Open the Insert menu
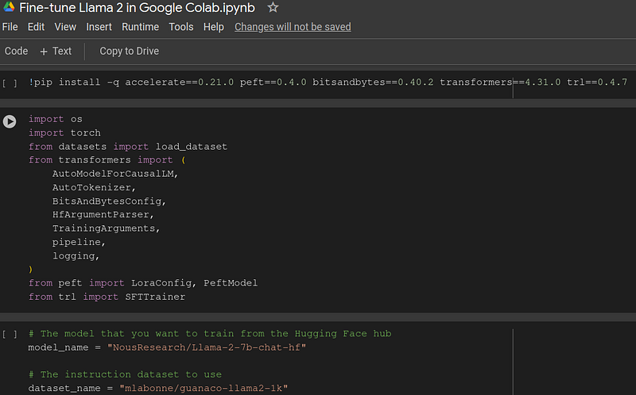The image size is (636, 395). pos(99,27)
